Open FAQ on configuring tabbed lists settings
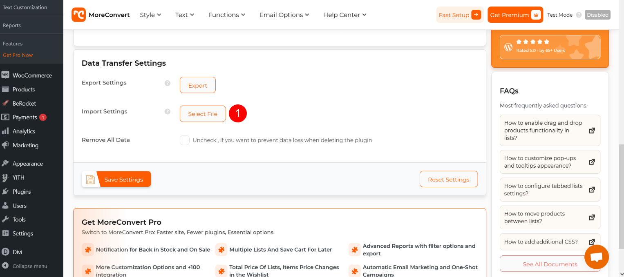Viewport: 624px width, 277px height. click(x=550, y=190)
